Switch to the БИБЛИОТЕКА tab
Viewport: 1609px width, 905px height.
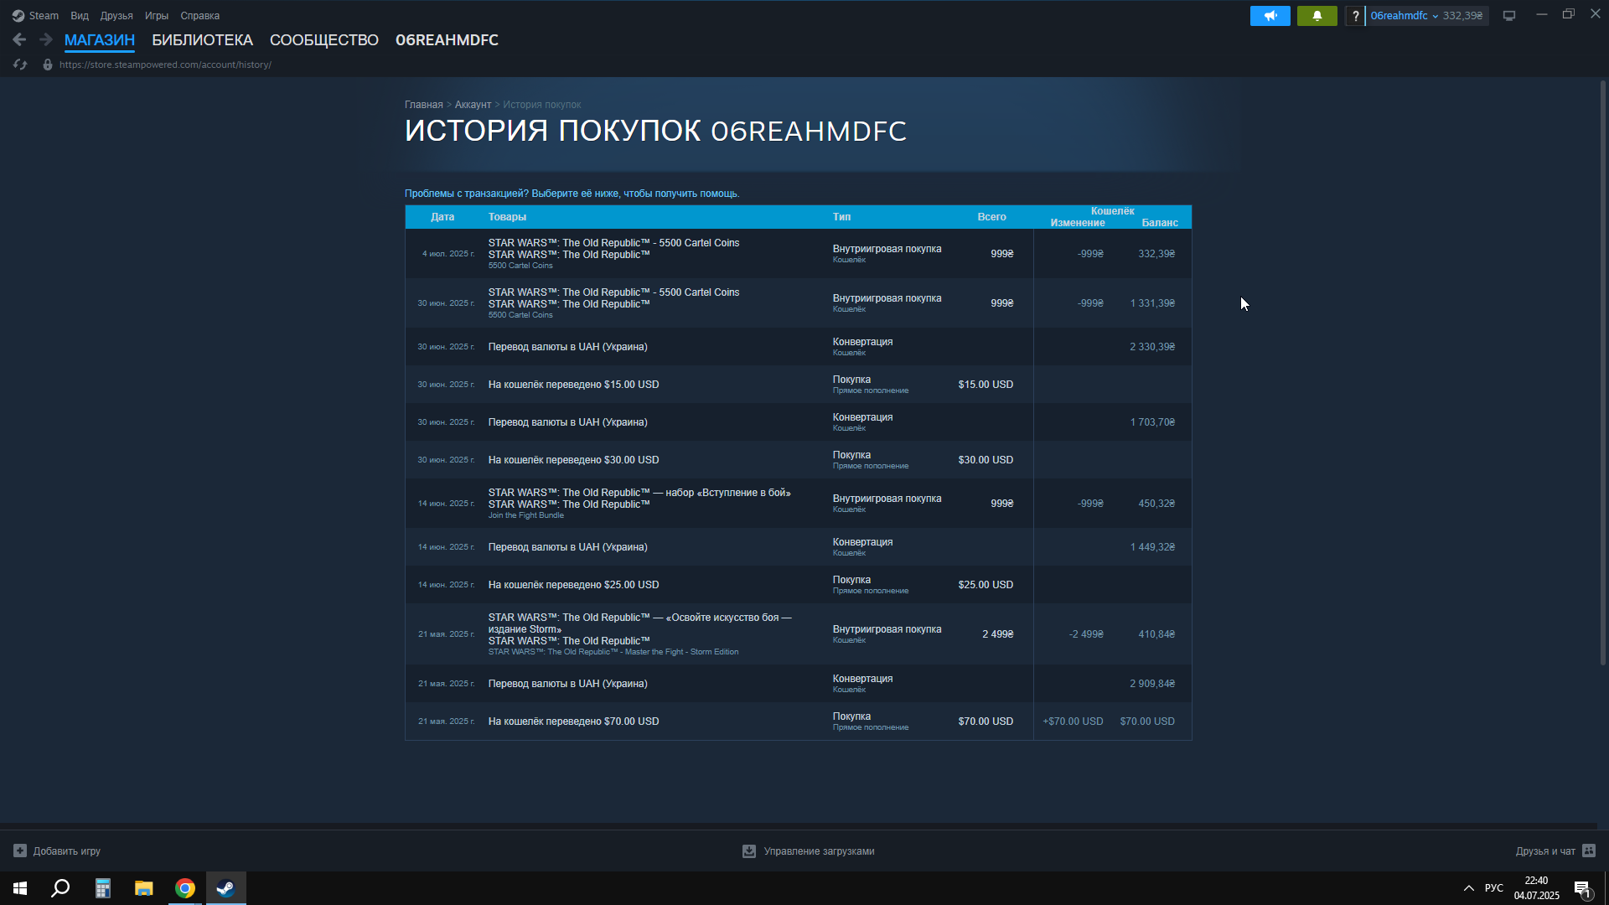[202, 39]
